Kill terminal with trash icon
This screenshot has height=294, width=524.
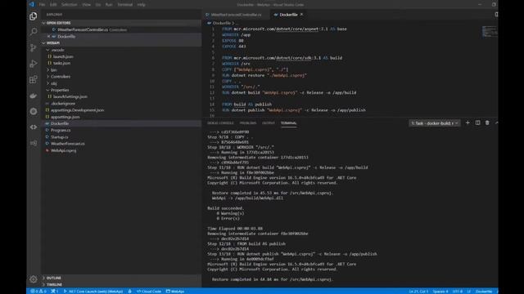click(487, 123)
